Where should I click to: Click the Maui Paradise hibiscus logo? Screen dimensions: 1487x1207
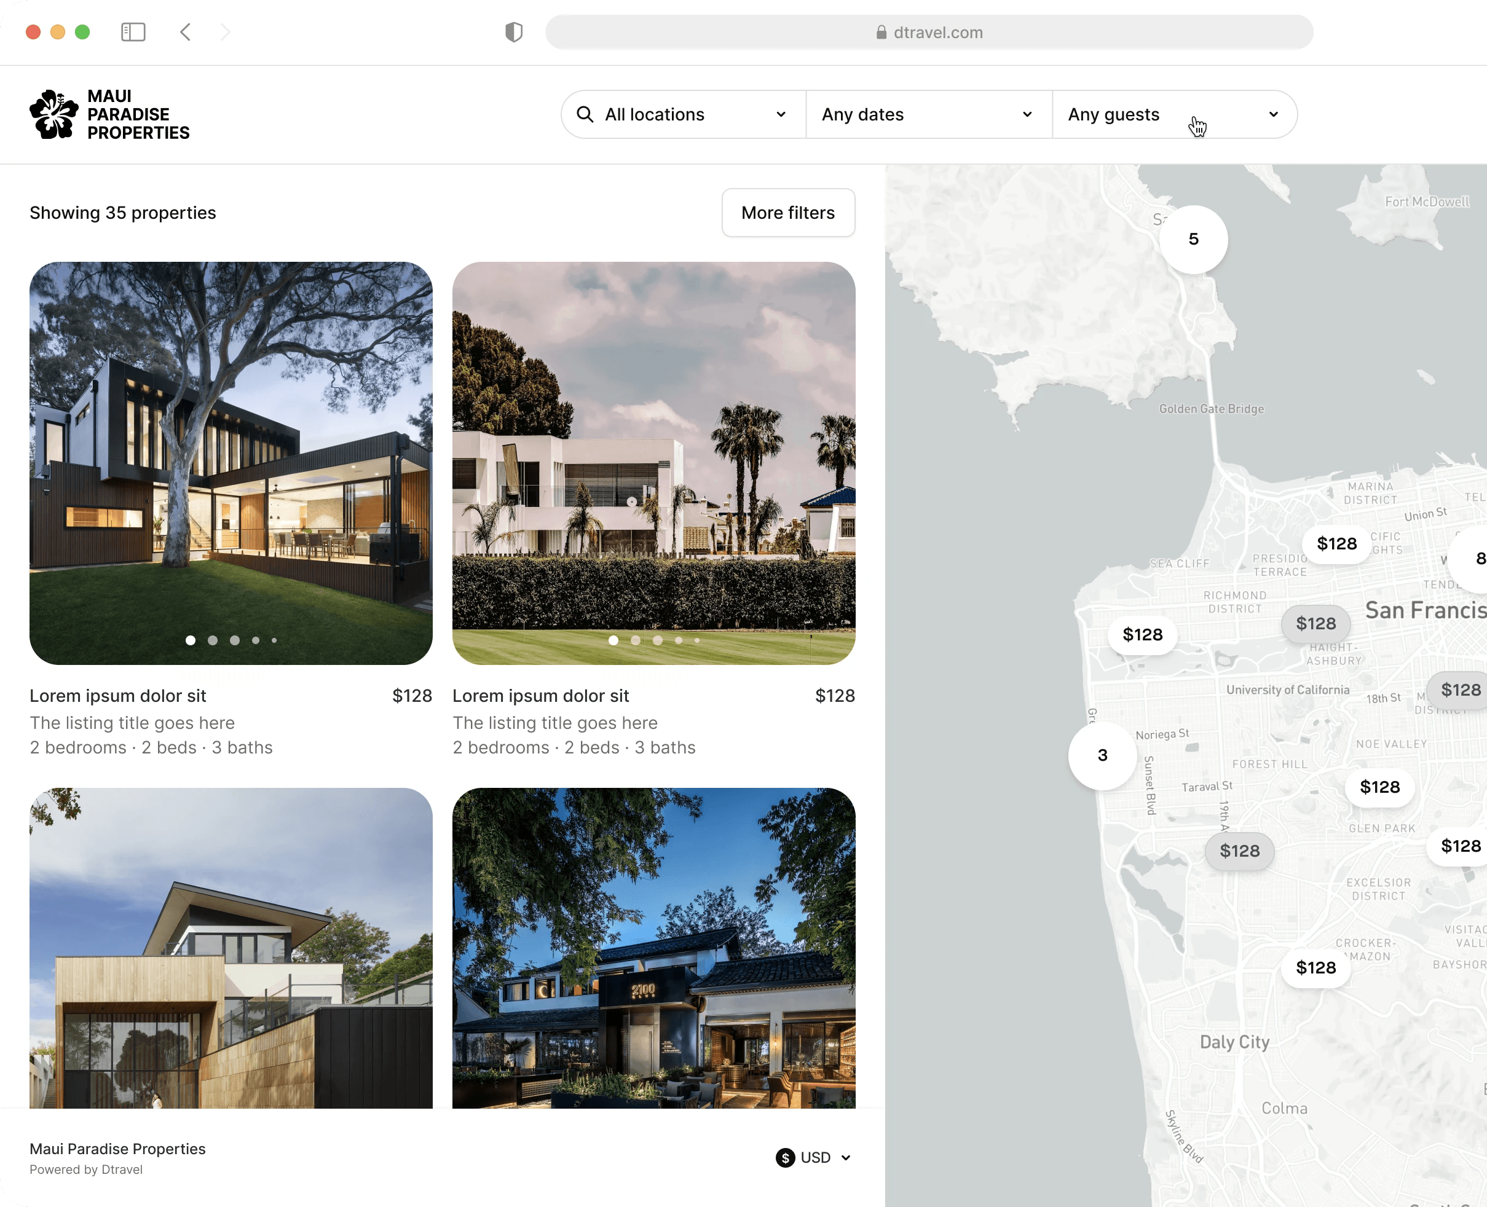click(x=53, y=114)
